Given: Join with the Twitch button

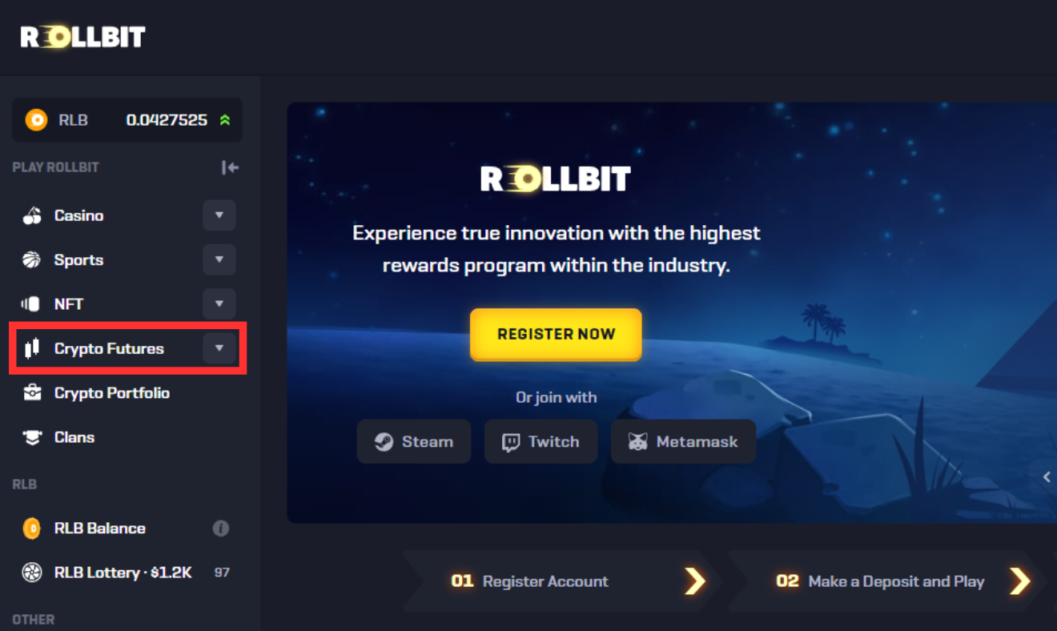Looking at the screenshot, I should [541, 441].
